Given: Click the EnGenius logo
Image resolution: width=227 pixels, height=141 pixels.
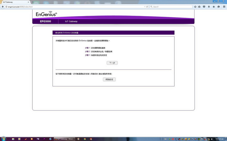Looking at the screenshot, I should 46,14.
